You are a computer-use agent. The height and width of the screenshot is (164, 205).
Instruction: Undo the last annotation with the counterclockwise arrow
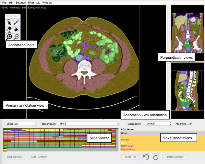click(146, 157)
